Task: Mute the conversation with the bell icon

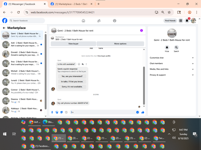Action: point(167,47)
